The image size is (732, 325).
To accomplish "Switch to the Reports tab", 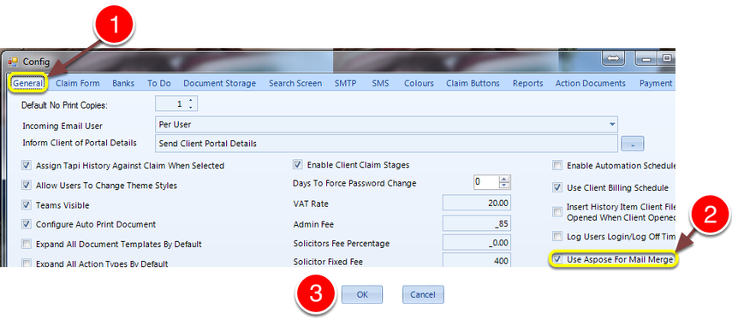I will point(527,84).
